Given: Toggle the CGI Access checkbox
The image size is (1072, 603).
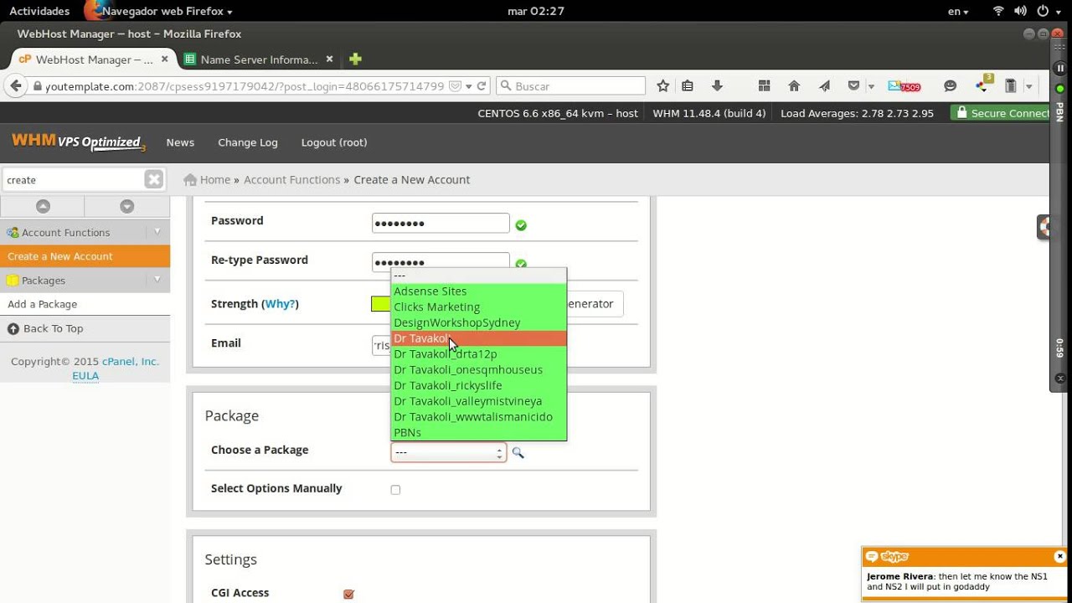Looking at the screenshot, I should coord(348,594).
